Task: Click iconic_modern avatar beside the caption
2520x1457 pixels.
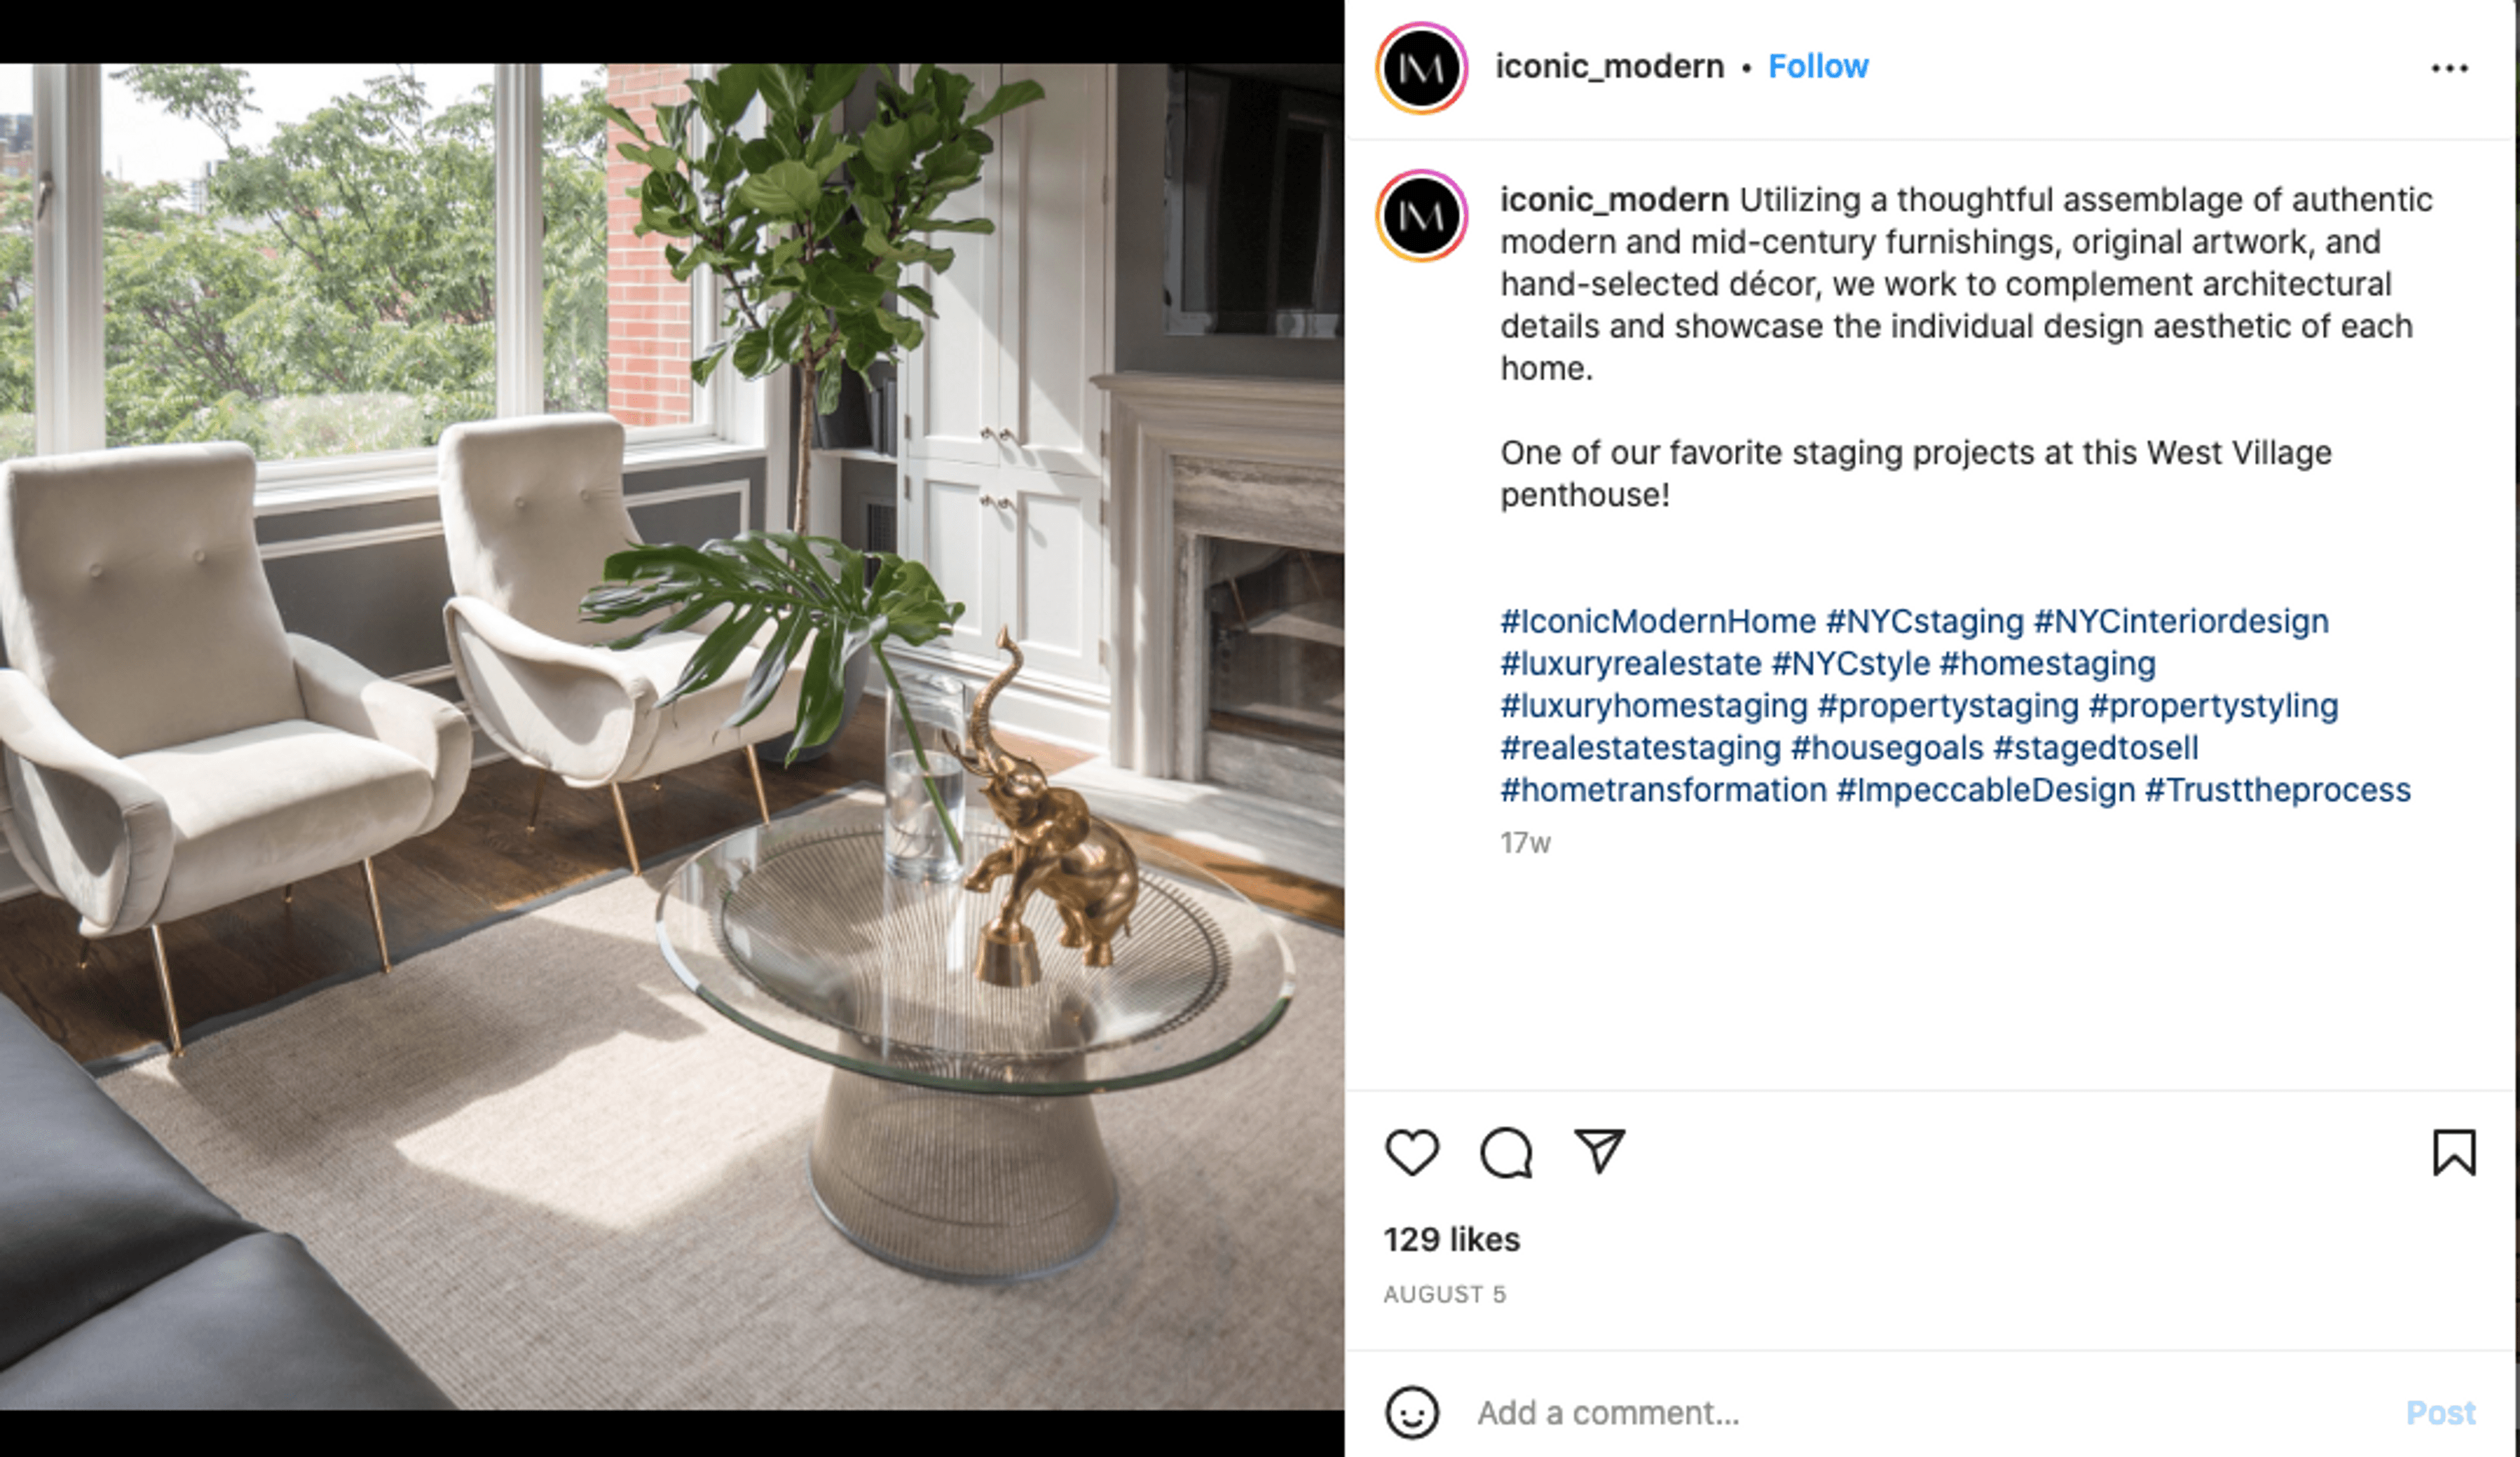Action: (1421, 215)
